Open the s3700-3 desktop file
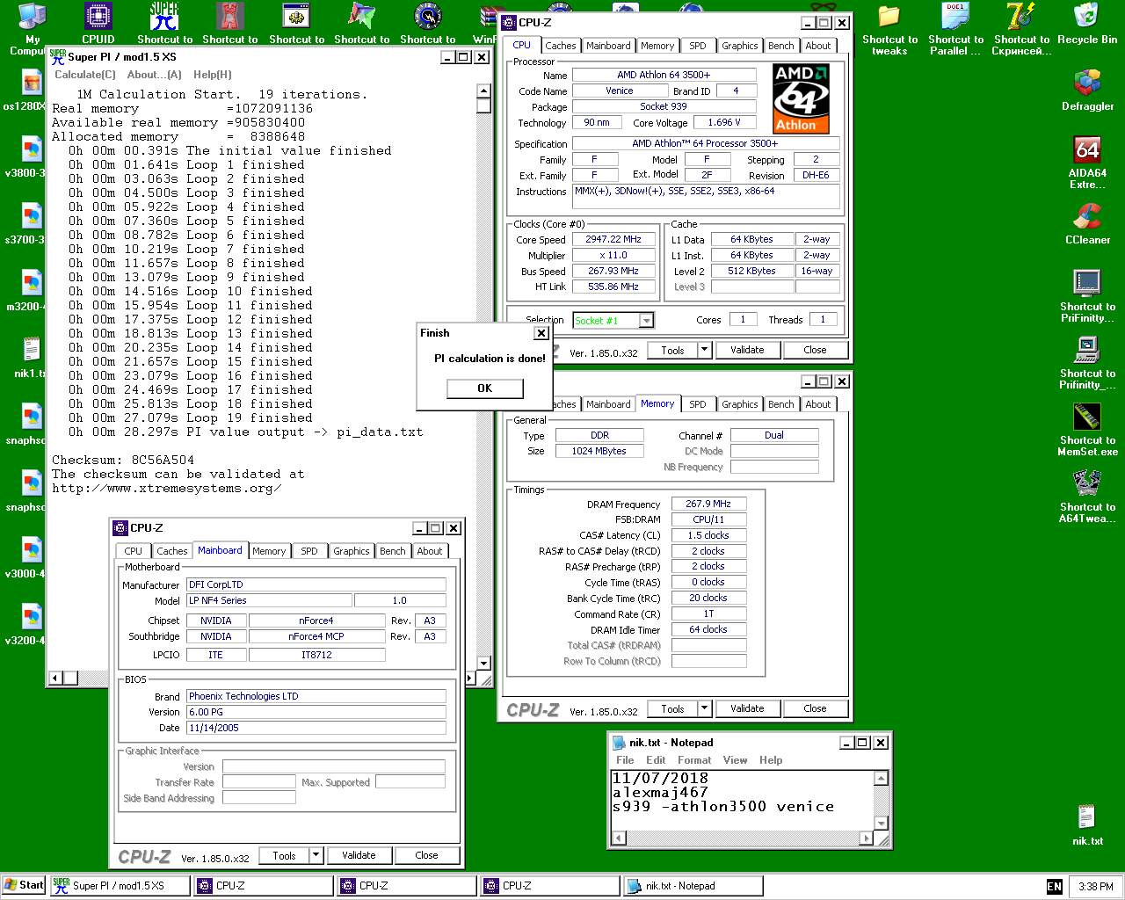Viewport: 1125px width, 900px height. (x=32, y=217)
